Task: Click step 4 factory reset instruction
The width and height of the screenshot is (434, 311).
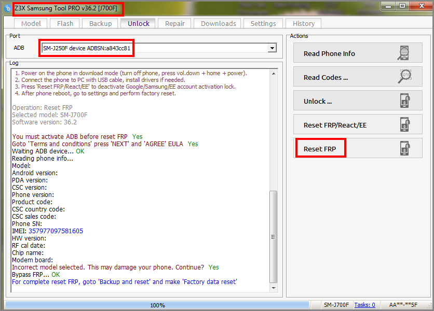Action: pos(95,93)
